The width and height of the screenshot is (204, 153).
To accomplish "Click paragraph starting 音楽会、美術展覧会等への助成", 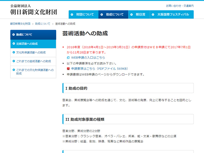I will click(127, 103).
